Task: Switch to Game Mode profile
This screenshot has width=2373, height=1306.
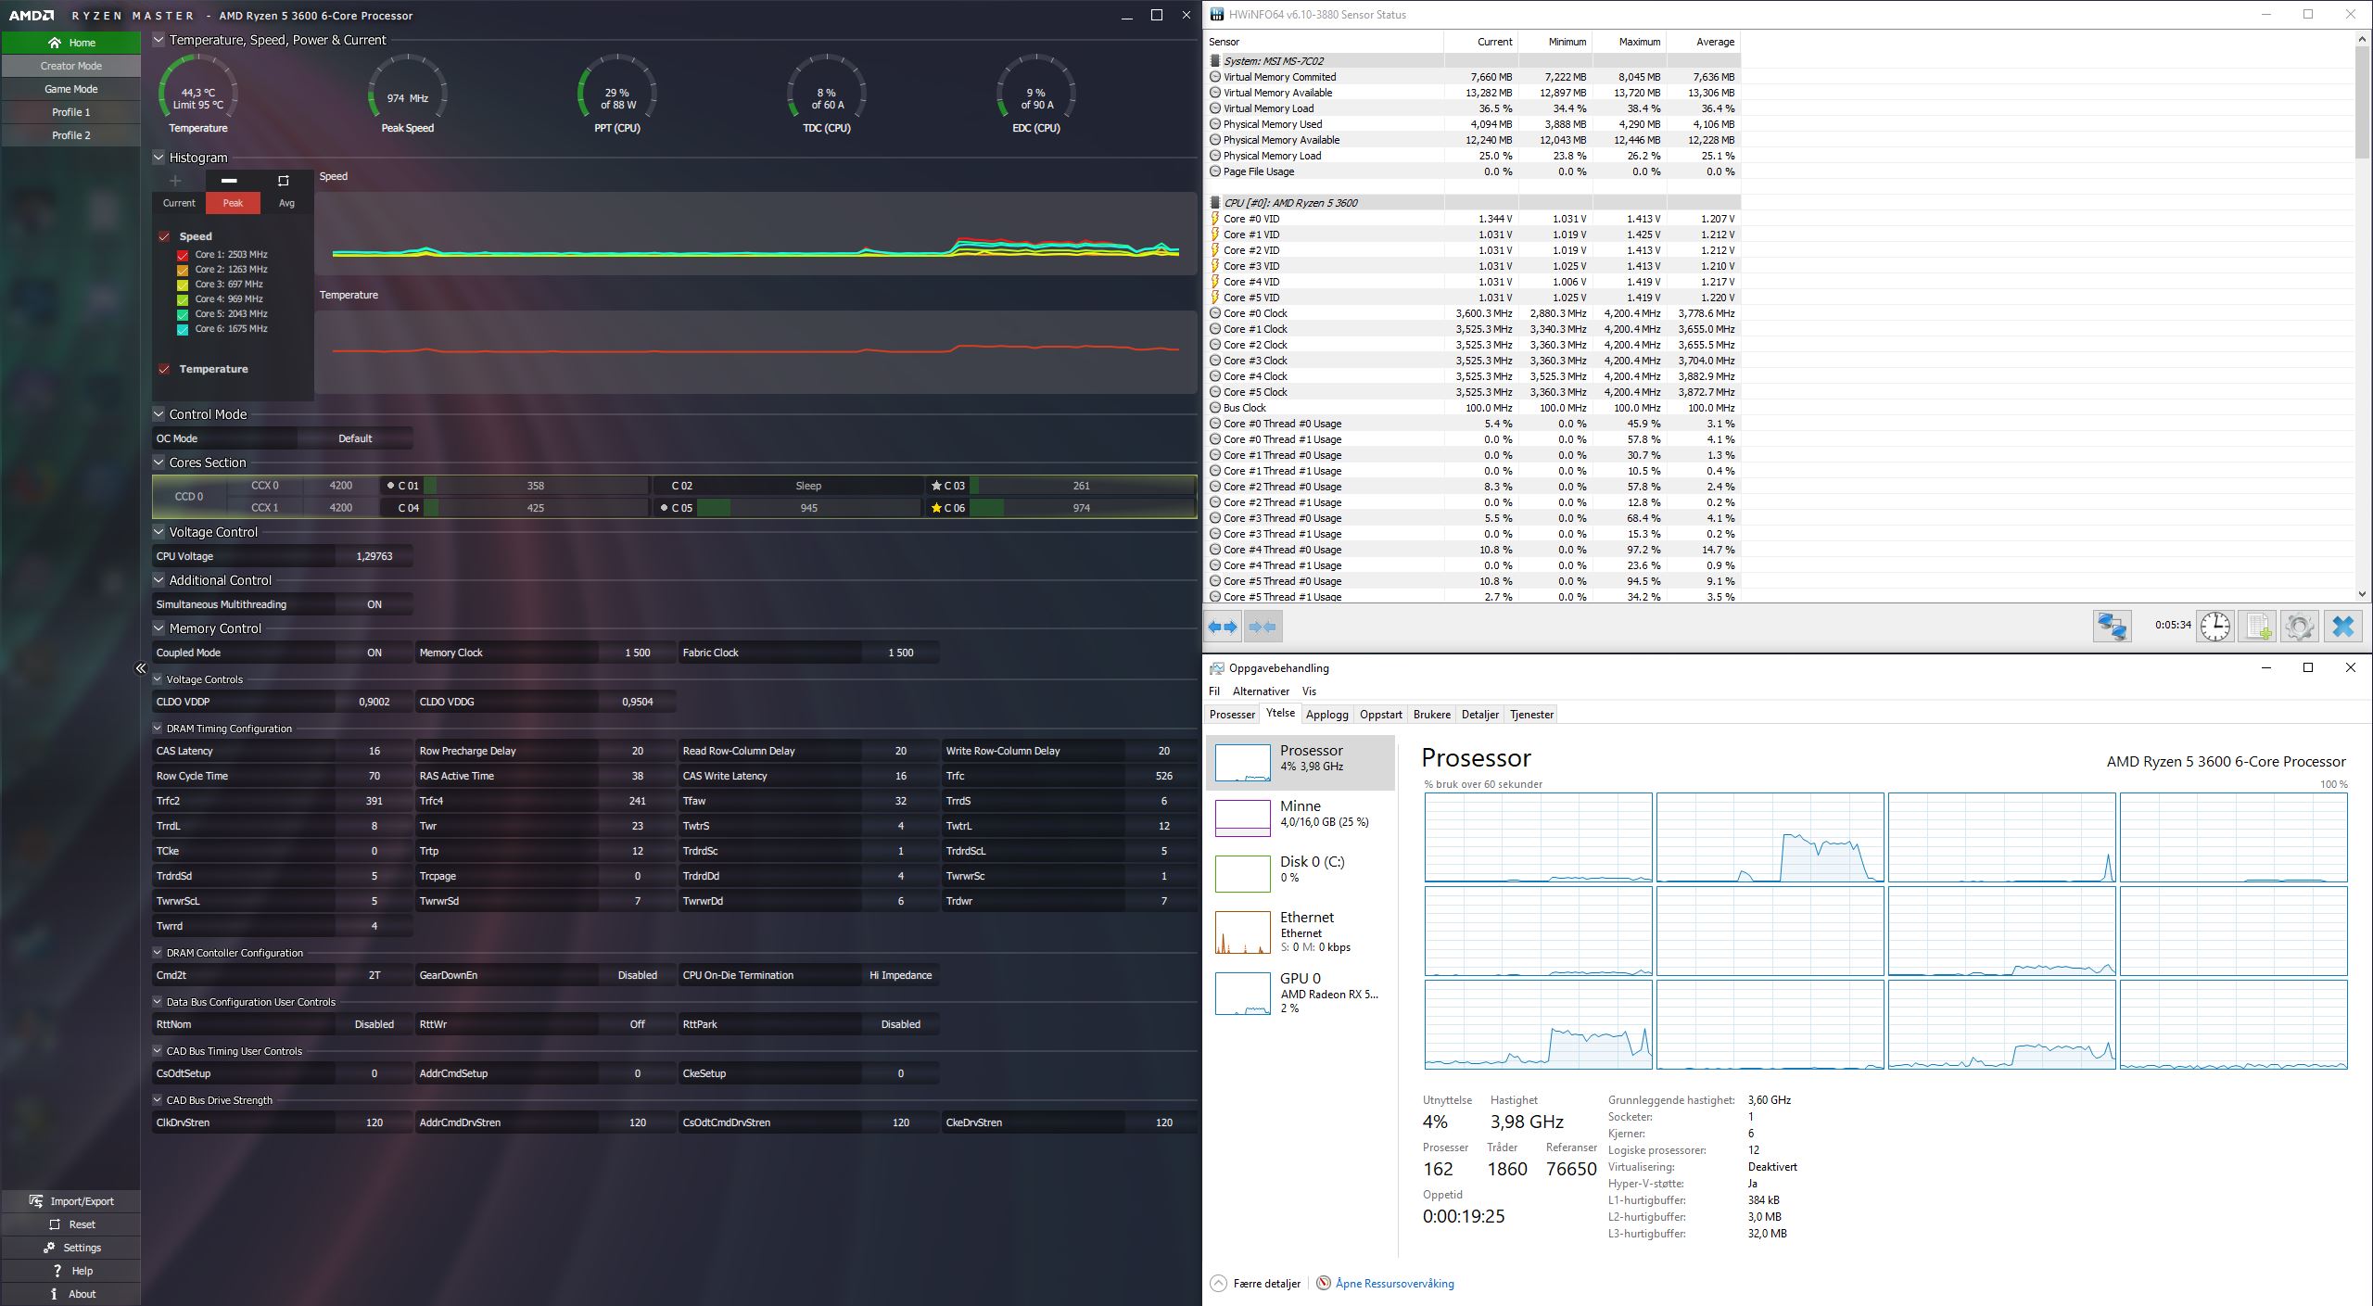Action: click(x=71, y=89)
